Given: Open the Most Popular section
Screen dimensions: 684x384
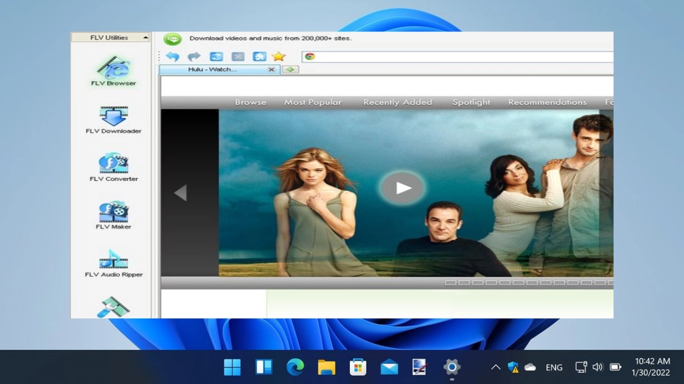Looking at the screenshot, I should click(x=313, y=102).
